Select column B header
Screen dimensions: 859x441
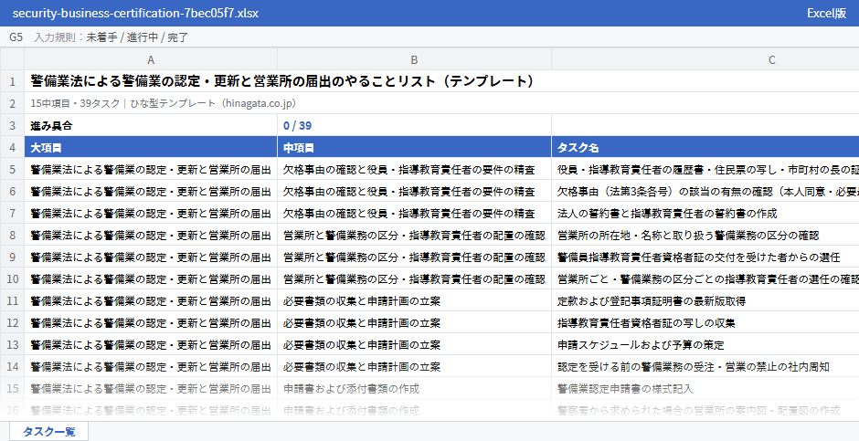(x=414, y=59)
